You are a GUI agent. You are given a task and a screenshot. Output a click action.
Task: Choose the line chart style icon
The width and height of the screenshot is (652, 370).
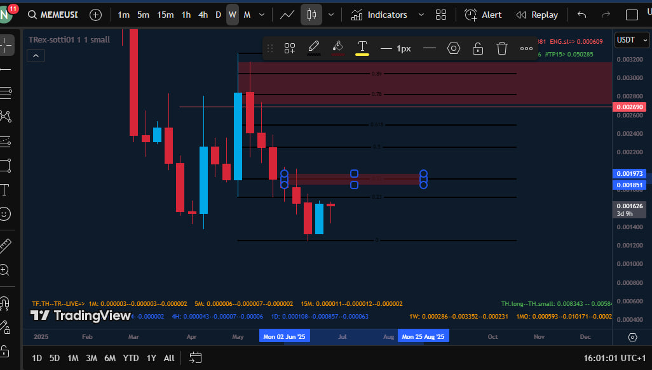click(287, 15)
